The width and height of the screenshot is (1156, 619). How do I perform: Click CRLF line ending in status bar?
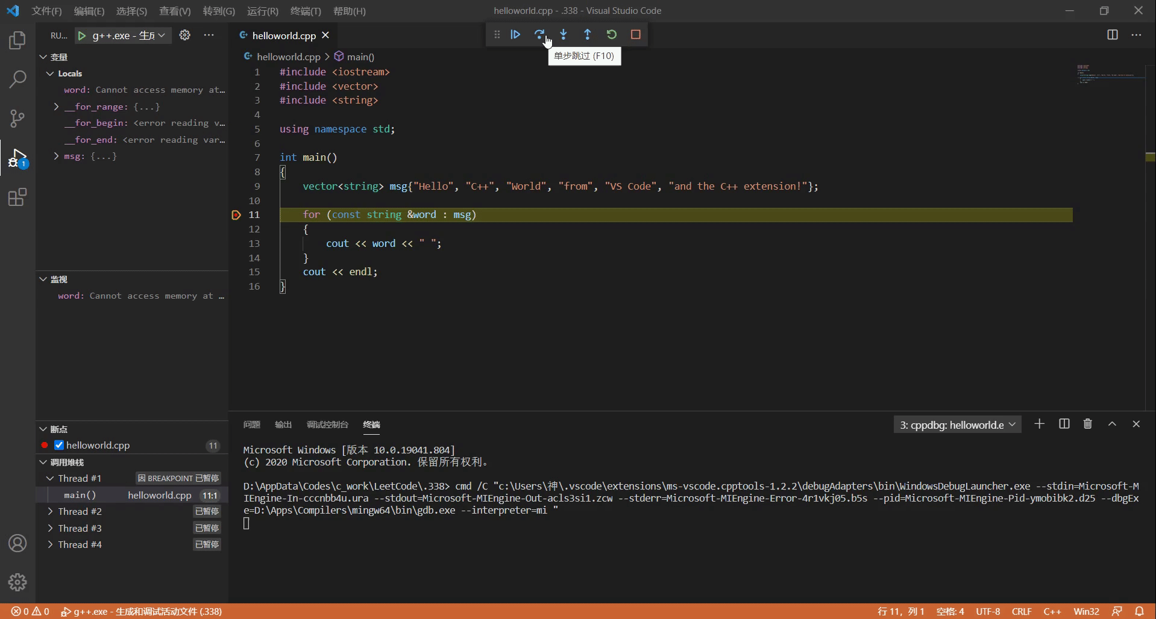pyautogui.click(x=1022, y=611)
